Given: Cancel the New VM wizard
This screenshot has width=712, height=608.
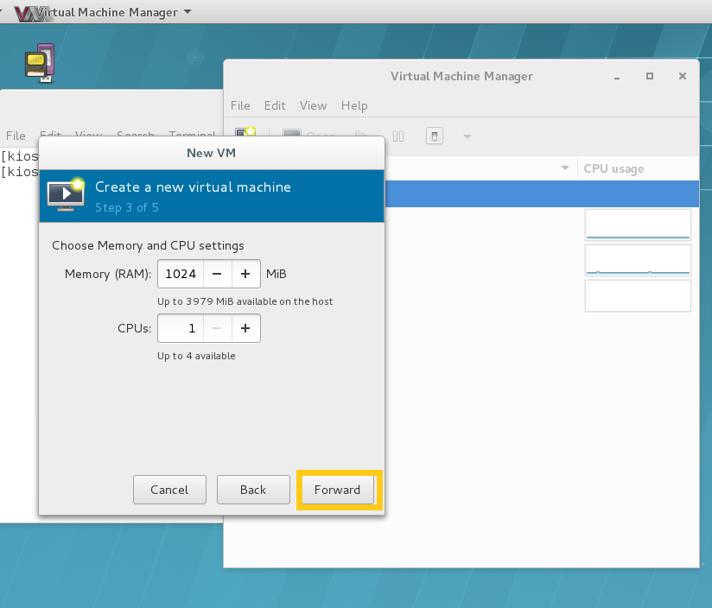Looking at the screenshot, I should pyautogui.click(x=169, y=490).
